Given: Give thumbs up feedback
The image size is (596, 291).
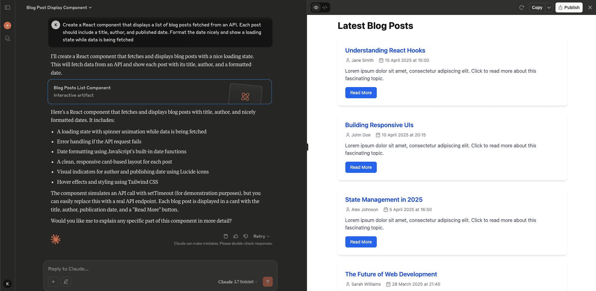Looking at the screenshot, I should click(x=236, y=236).
